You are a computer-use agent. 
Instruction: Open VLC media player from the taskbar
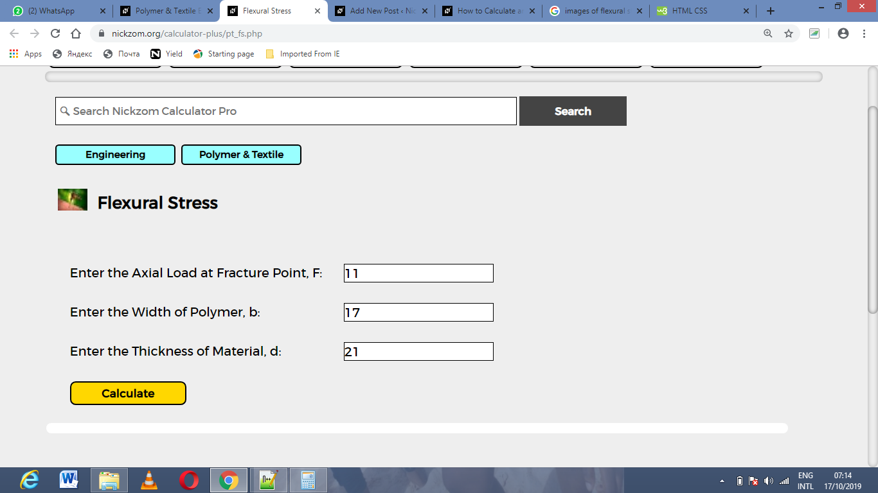(x=149, y=480)
